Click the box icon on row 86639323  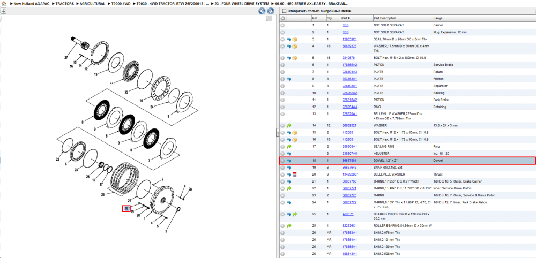(x=295, y=46)
